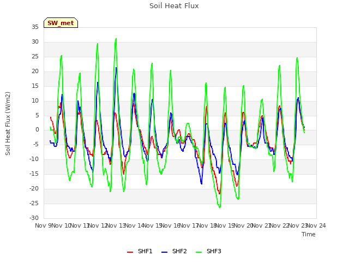Screen dimensions: 349x262
Task: Click the Nov 12 x-axis label
Action: [98, 225]
